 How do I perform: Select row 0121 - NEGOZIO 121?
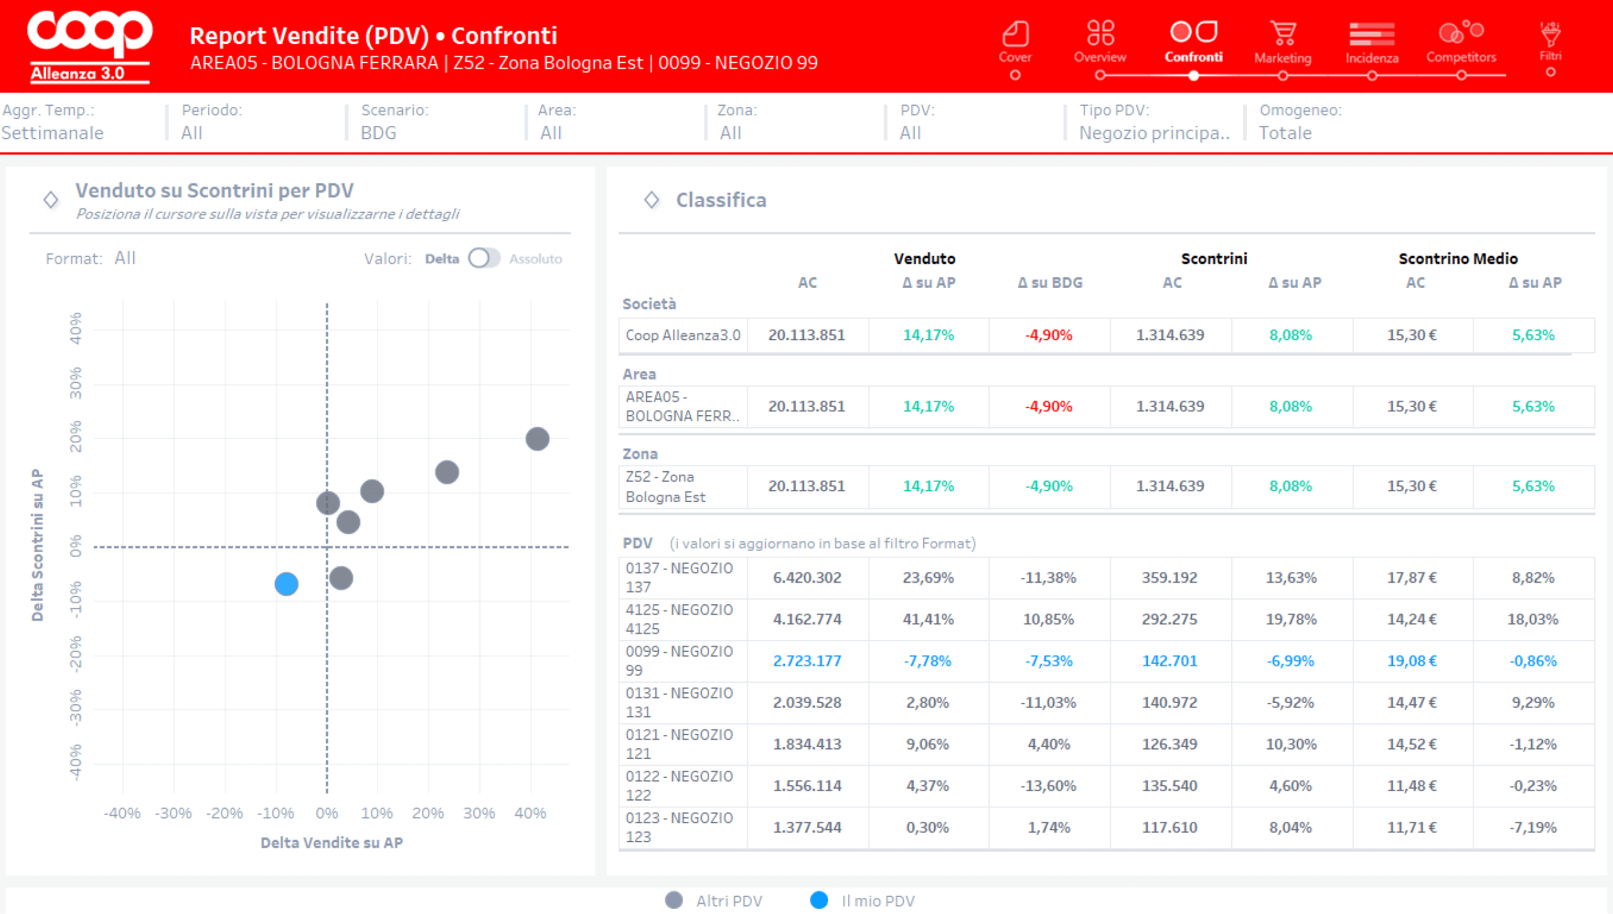pyautogui.click(x=1106, y=744)
